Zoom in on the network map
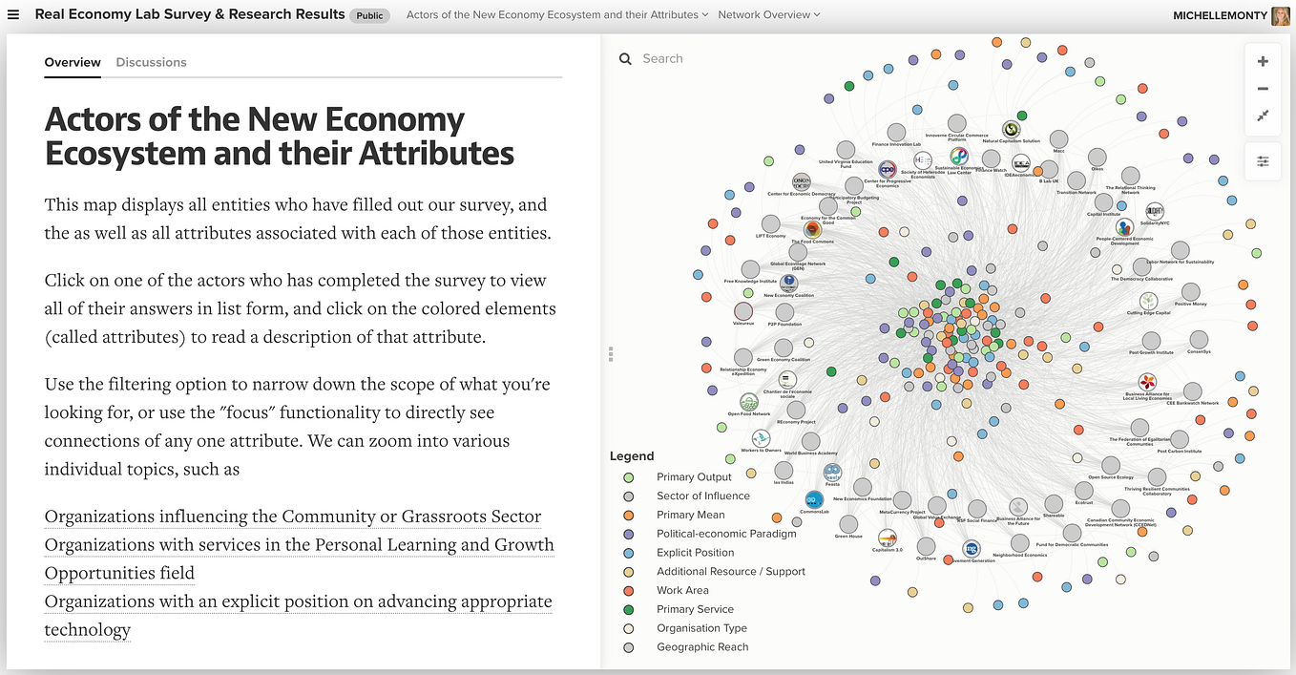The width and height of the screenshot is (1296, 675). click(x=1262, y=60)
